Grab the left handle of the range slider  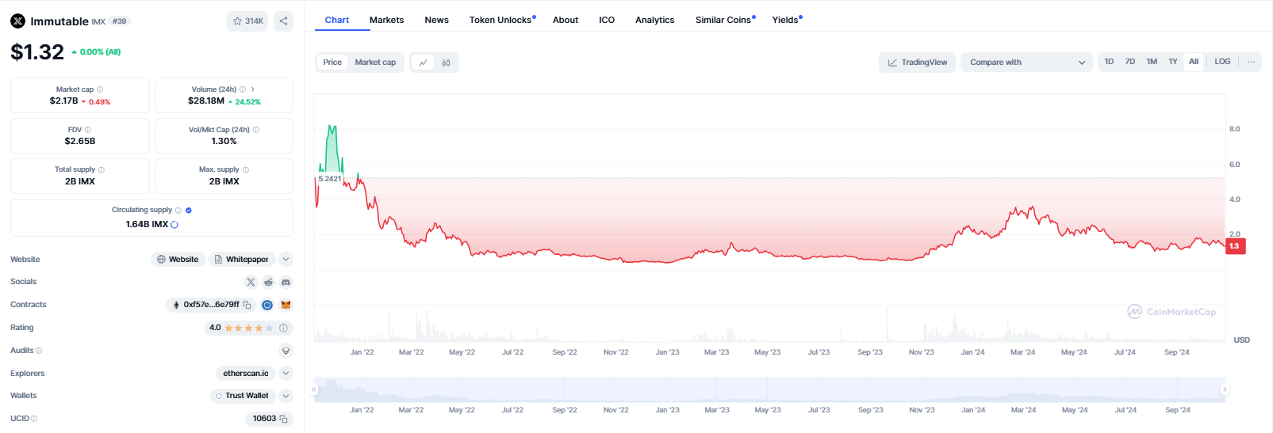click(314, 389)
